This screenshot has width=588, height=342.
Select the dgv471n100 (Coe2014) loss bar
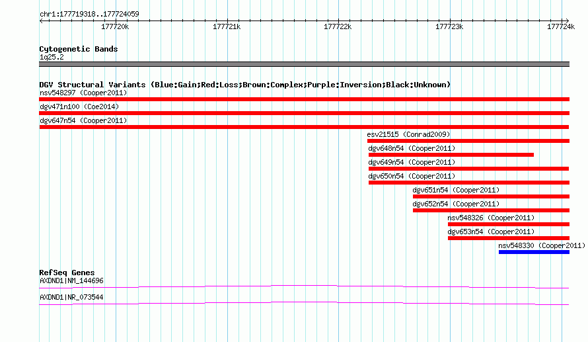pos(304,113)
